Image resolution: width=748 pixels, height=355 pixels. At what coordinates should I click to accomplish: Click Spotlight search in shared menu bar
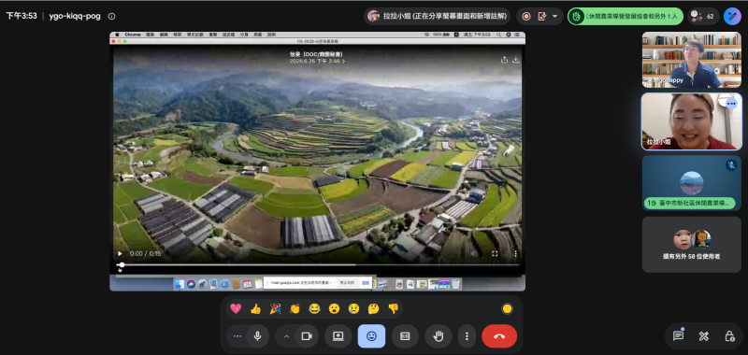(498, 35)
